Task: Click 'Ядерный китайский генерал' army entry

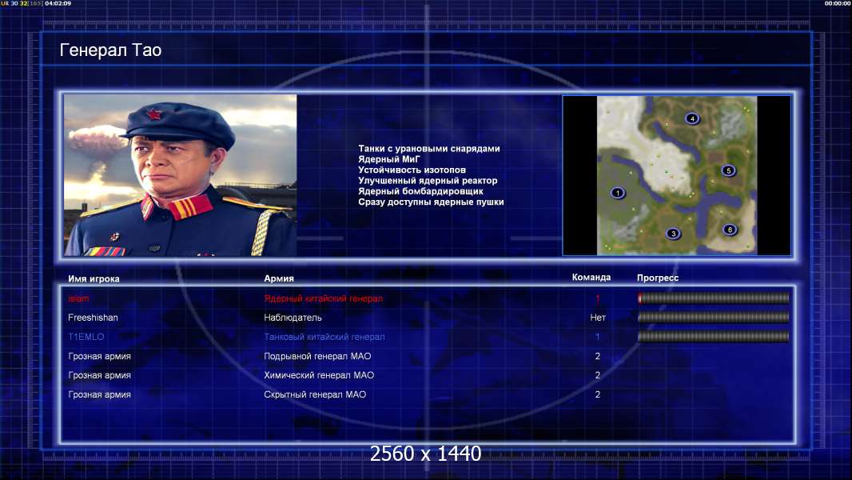Action: click(x=324, y=298)
